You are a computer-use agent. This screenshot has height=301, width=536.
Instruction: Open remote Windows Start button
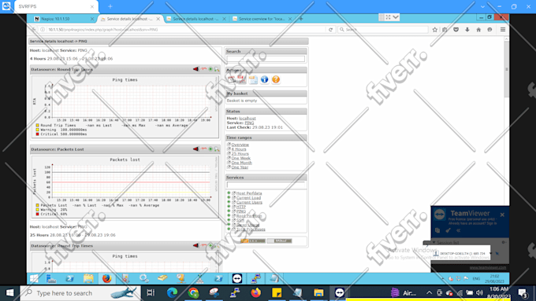[x=34, y=278]
